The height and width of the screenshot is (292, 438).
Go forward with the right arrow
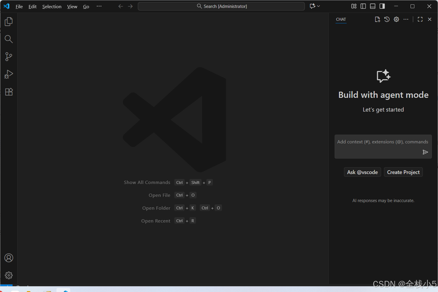(130, 6)
